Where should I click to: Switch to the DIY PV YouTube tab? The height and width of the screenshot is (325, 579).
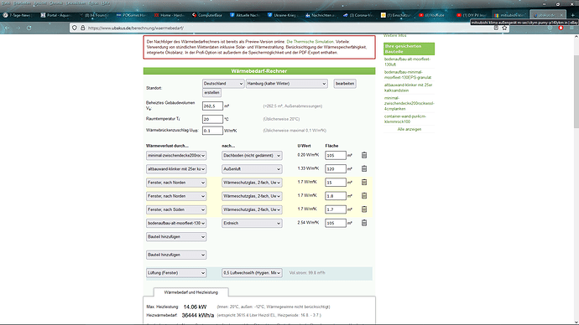pos(472,15)
